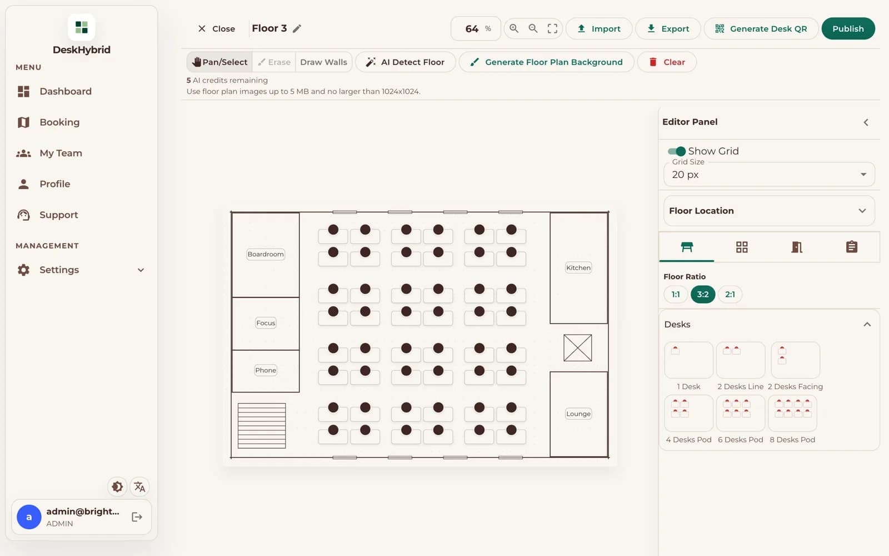Click the Import button
The height and width of the screenshot is (556, 889).
[x=599, y=29]
